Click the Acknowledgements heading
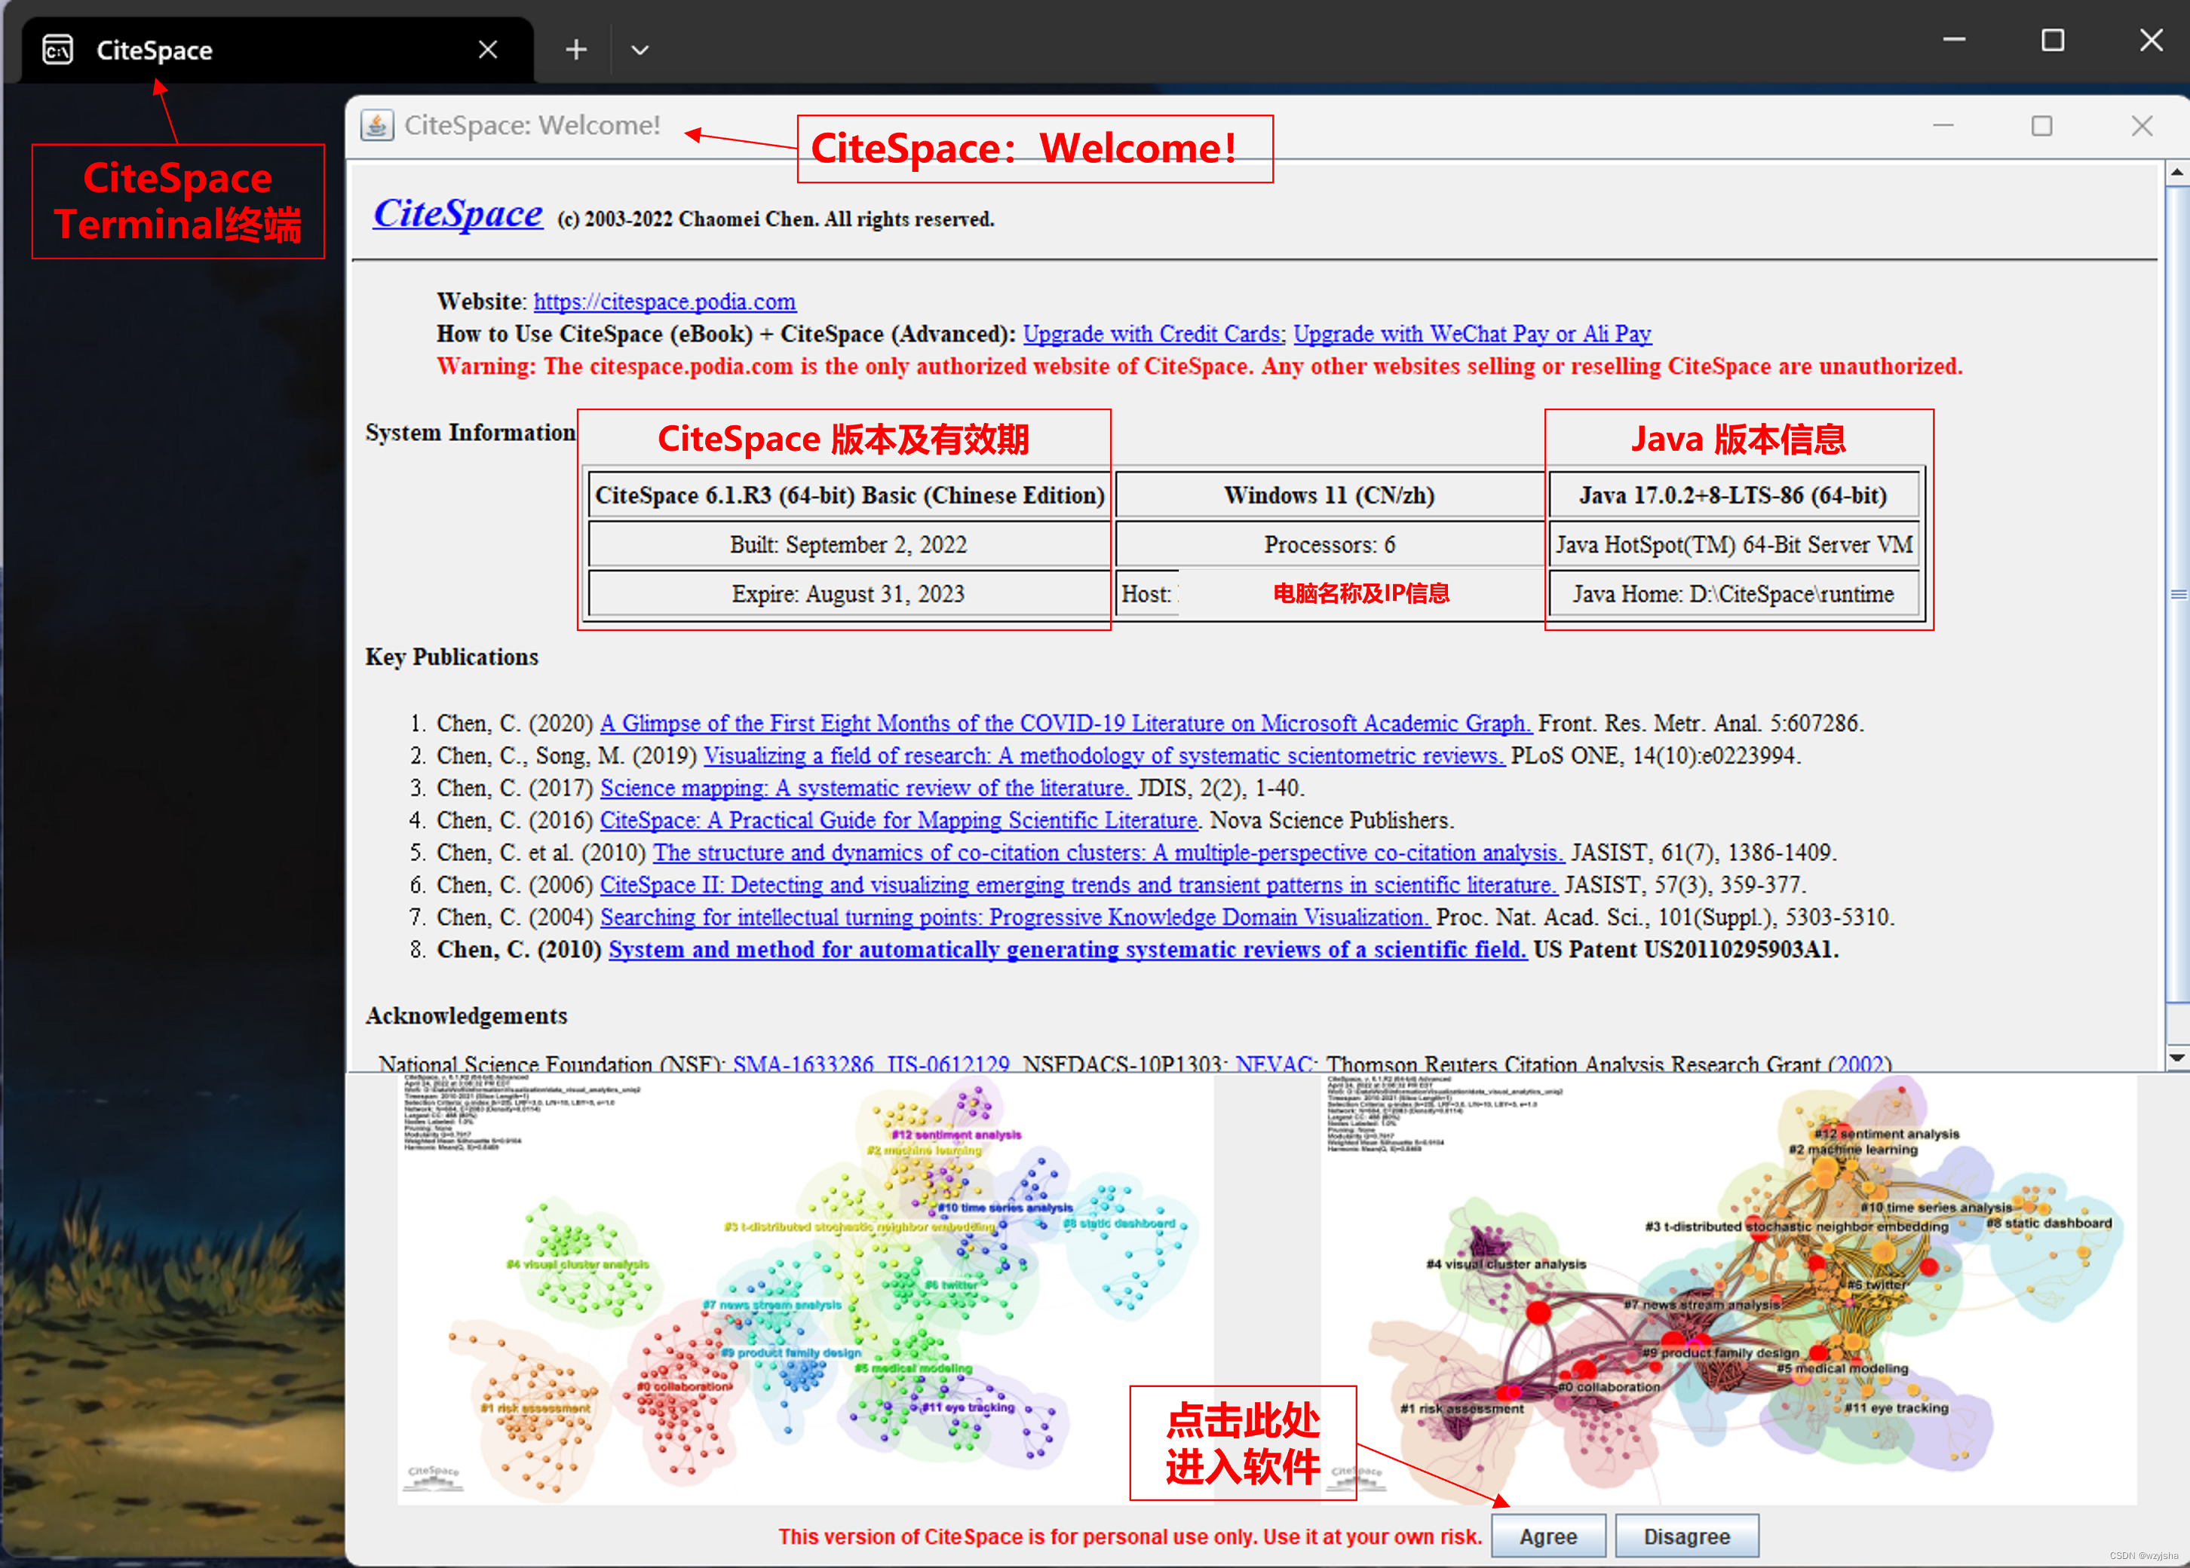This screenshot has height=1568, width=2190. (x=466, y=1015)
